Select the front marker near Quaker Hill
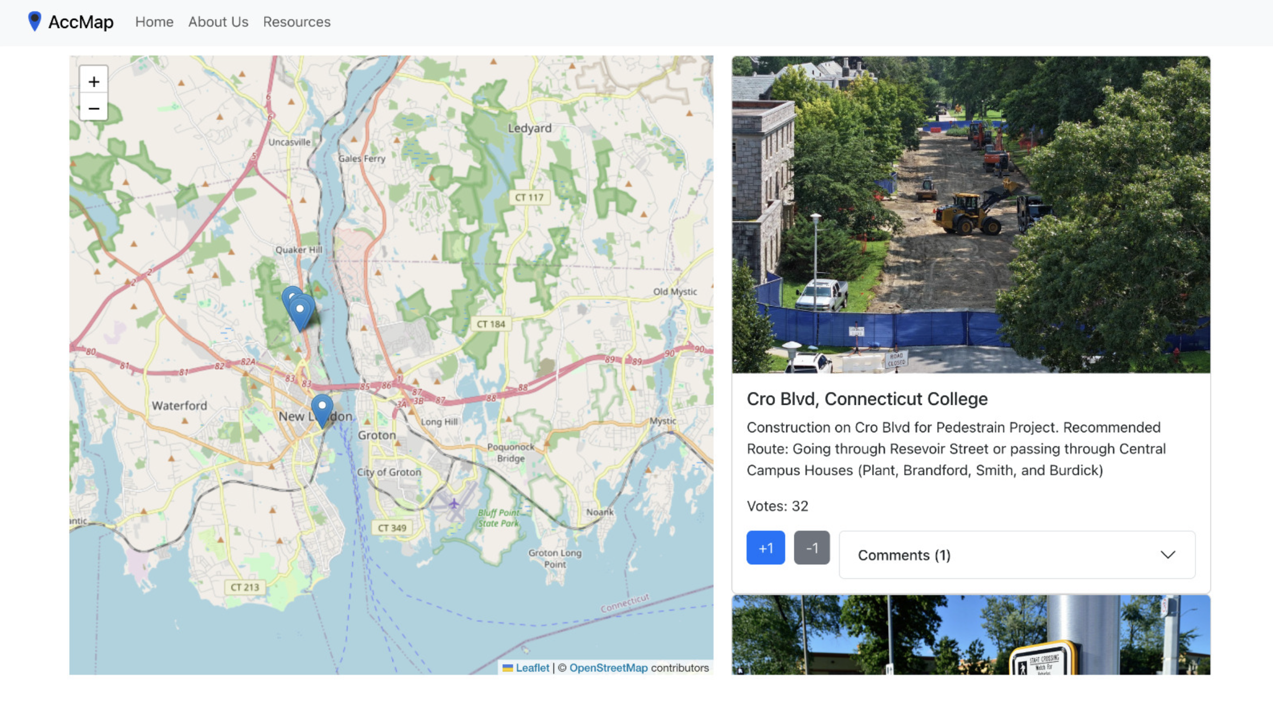 tap(300, 312)
